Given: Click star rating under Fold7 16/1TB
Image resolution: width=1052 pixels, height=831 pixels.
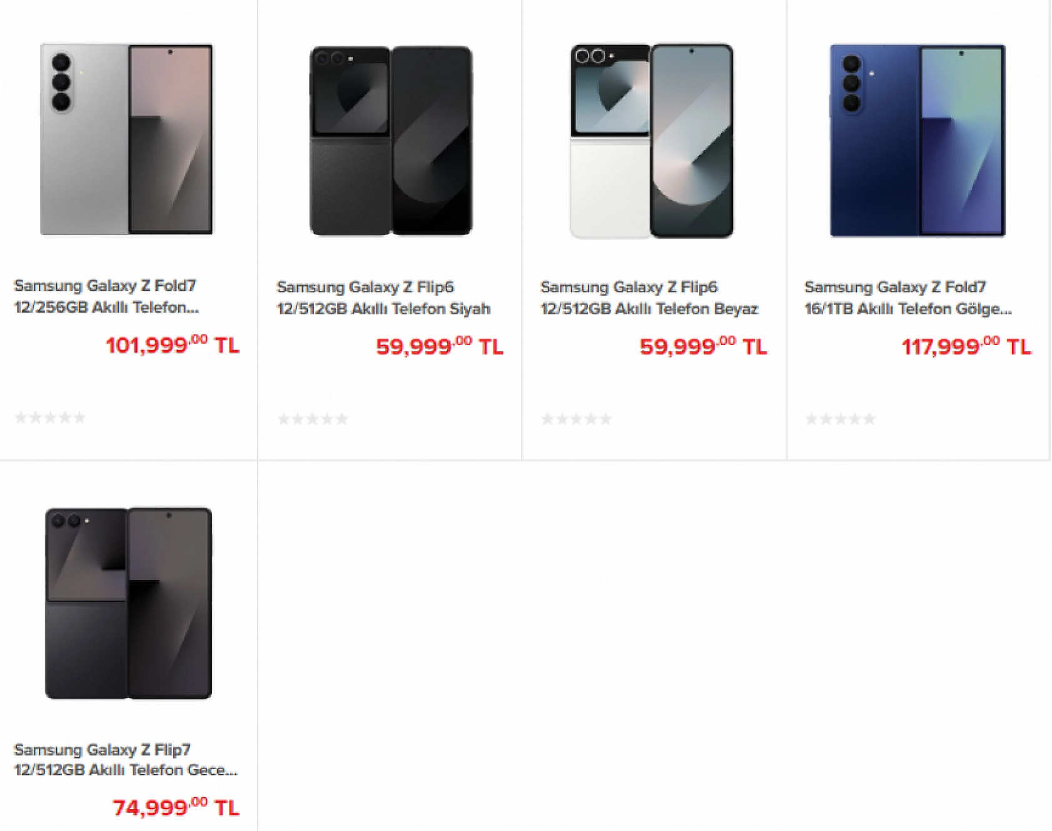Looking at the screenshot, I should pyautogui.click(x=841, y=419).
